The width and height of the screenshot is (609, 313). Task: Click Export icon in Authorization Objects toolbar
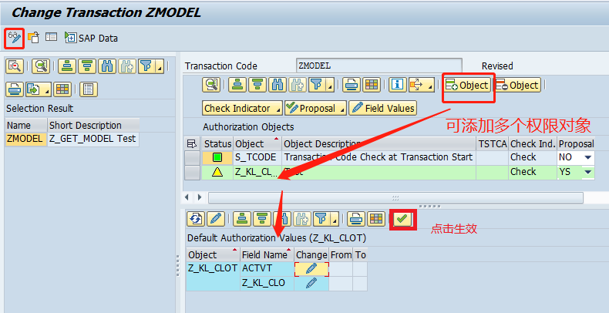[x=417, y=85]
